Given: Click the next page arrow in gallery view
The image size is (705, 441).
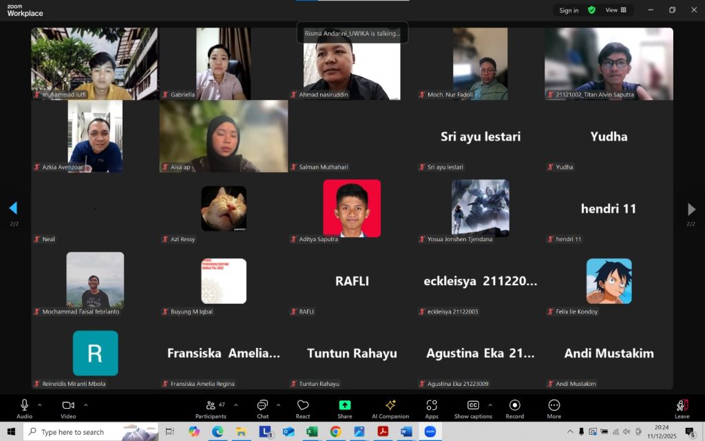Looking at the screenshot, I should click(691, 209).
